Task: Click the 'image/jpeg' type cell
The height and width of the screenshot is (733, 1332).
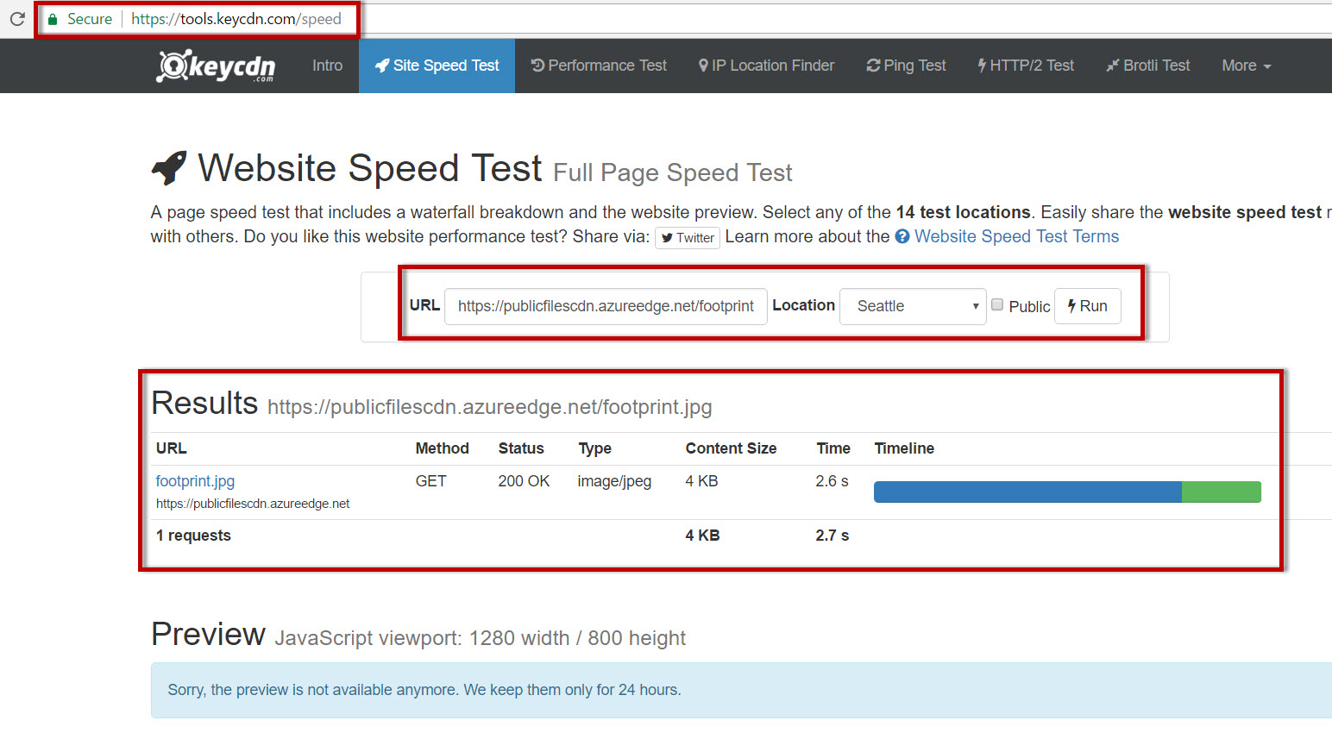Action: (x=614, y=481)
